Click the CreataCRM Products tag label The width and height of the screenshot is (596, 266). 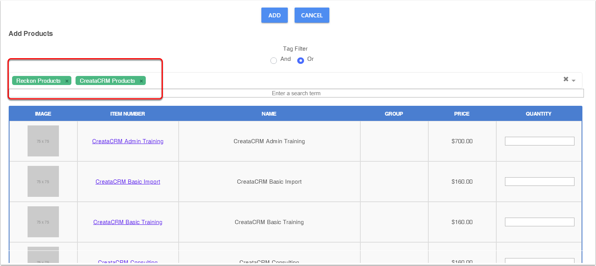coord(107,81)
